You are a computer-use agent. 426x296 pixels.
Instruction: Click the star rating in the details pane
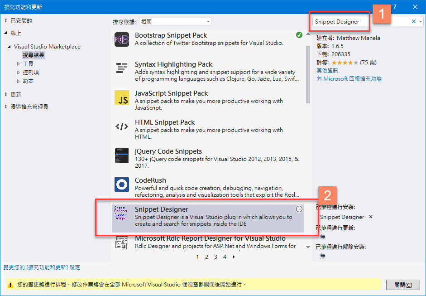345,63
